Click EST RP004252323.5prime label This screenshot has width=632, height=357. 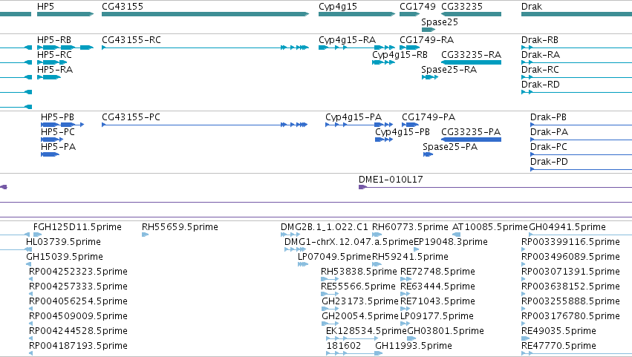[78, 272]
